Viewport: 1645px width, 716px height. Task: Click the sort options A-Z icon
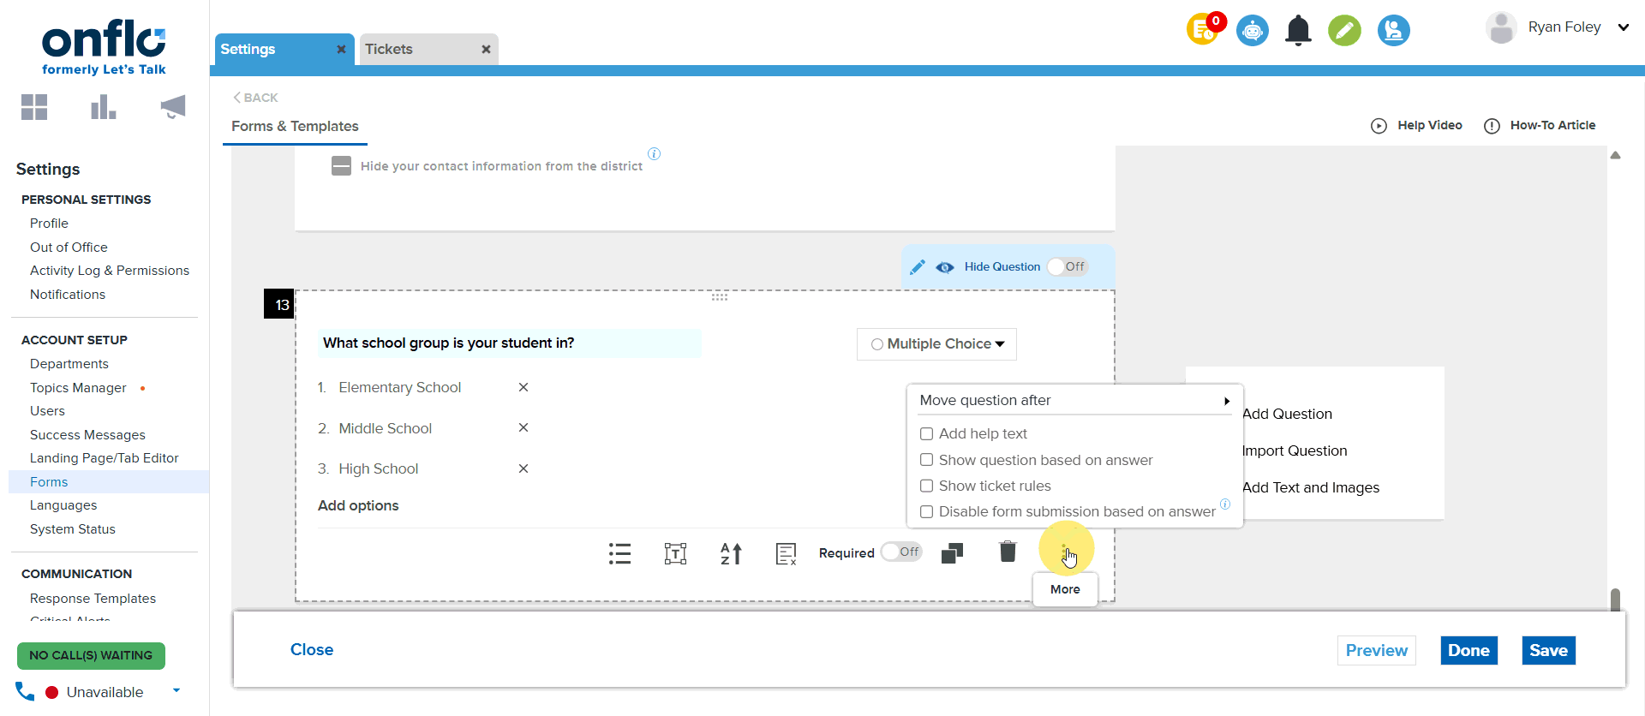tap(731, 553)
